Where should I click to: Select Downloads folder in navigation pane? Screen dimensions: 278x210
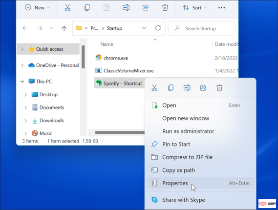pyautogui.click(x=48, y=121)
